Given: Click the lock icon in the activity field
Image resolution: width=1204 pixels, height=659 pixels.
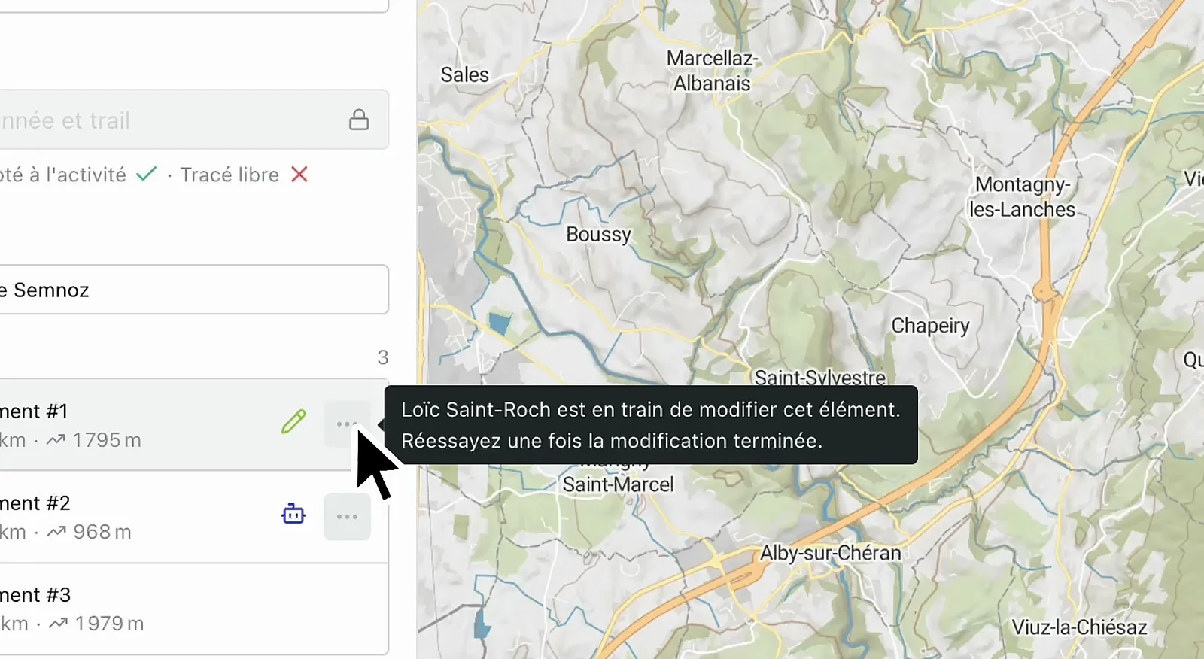Looking at the screenshot, I should pos(359,120).
